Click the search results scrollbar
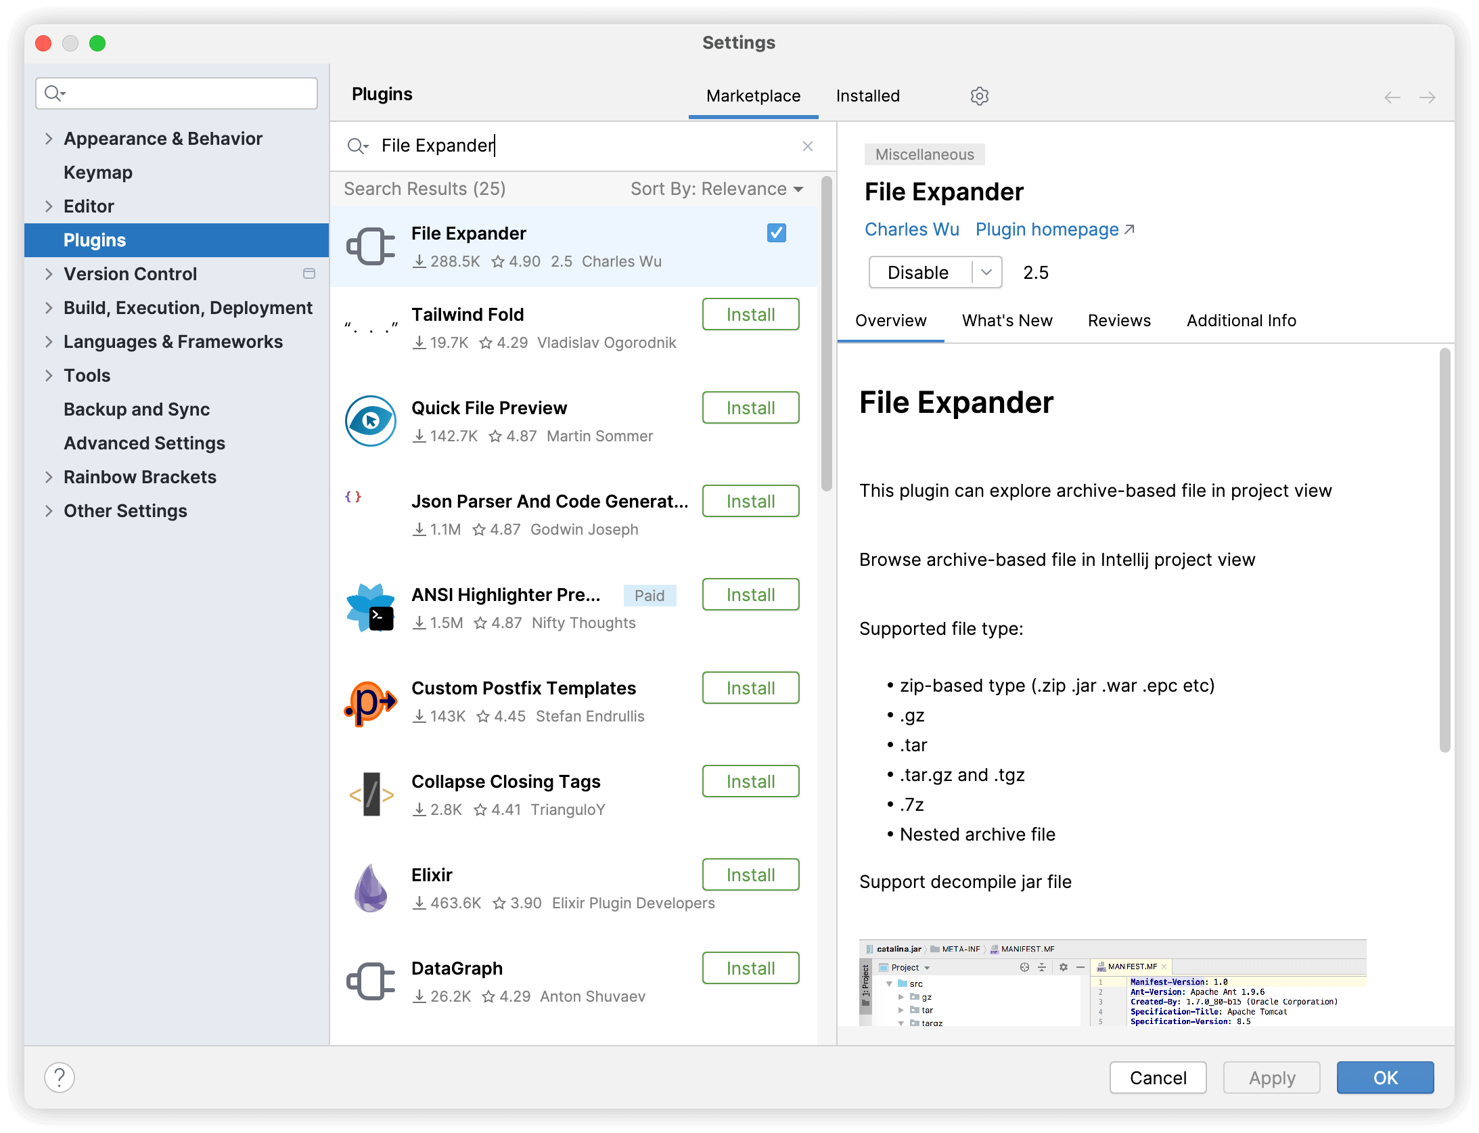Image resolution: width=1479 pixels, height=1133 pixels. 824,325
